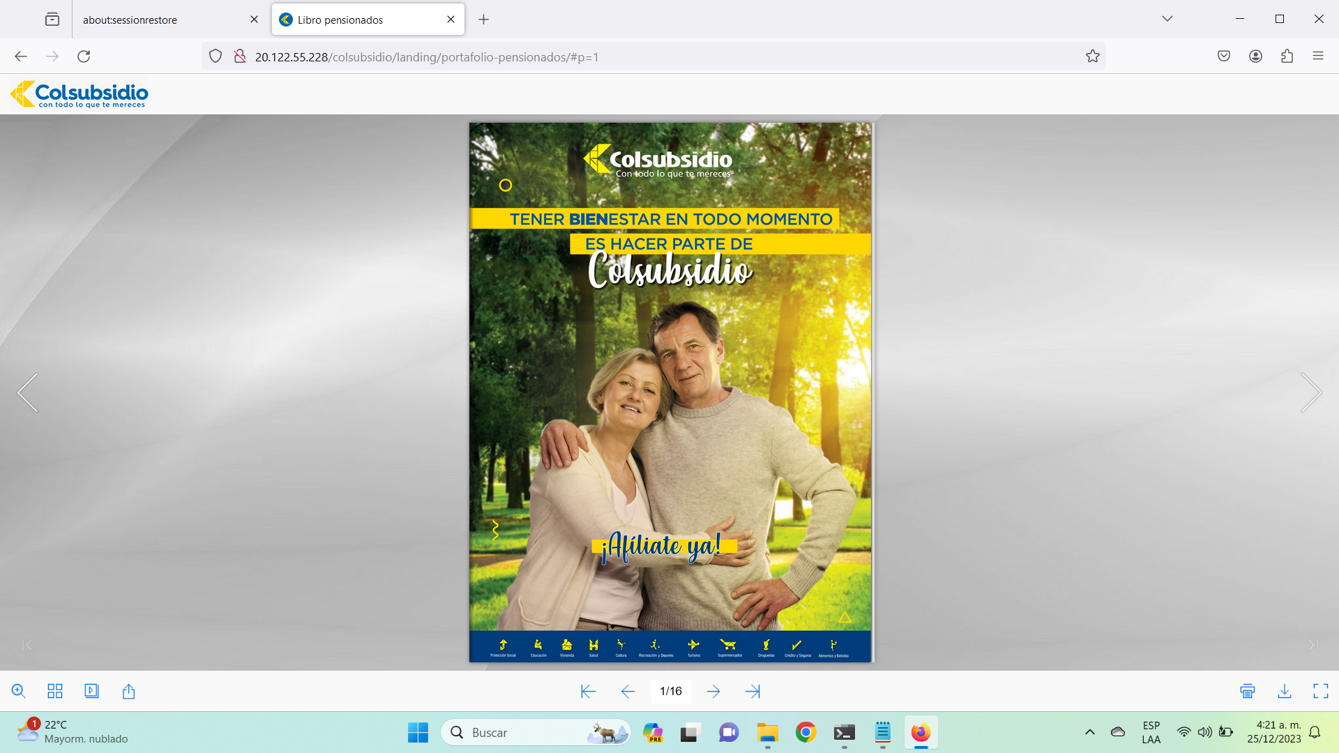Jump to the last page of the flipbook
Viewport: 1339px width, 753px height.
[752, 691]
